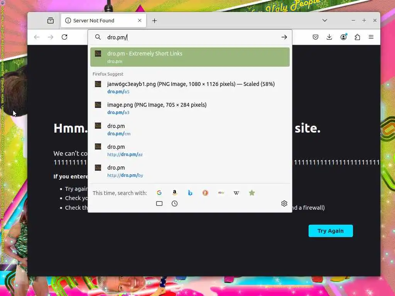The image size is (395, 296).
Task: Choose the http://dro.pm/az suggestion
Action: pyautogui.click(x=190, y=150)
